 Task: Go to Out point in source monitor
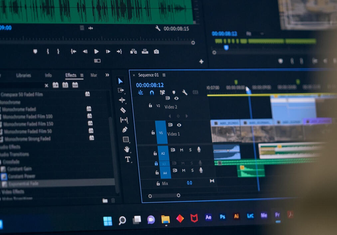pyautogui.click(x=119, y=51)
